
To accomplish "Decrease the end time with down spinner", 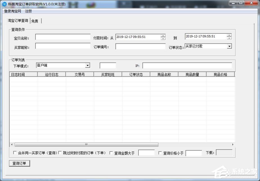I will point(229,38).
